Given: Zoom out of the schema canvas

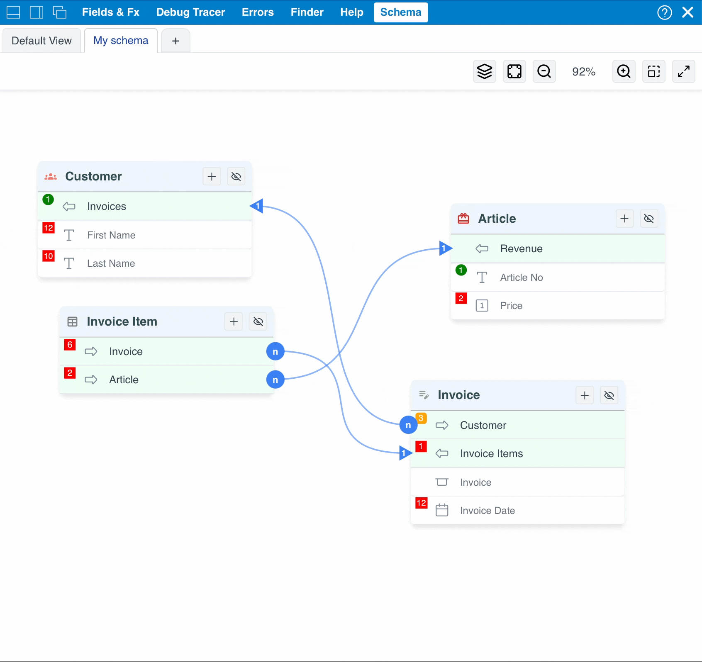Looking at the screenshot, I should (544, 71).
